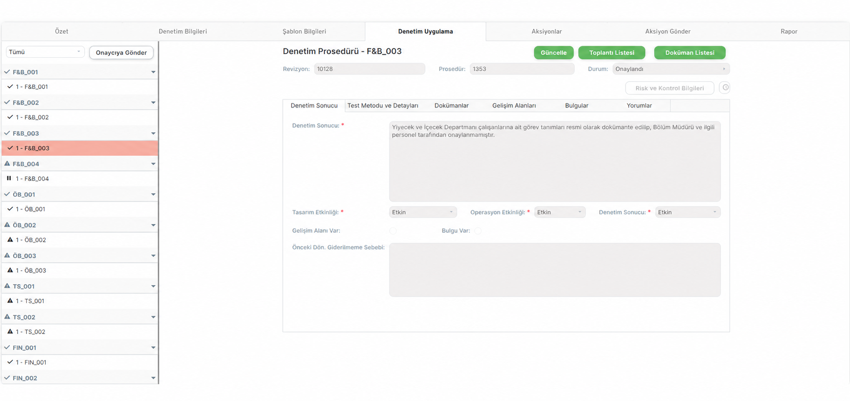
Task: Click the FIN_002 group header
Action: pos(80,378)
